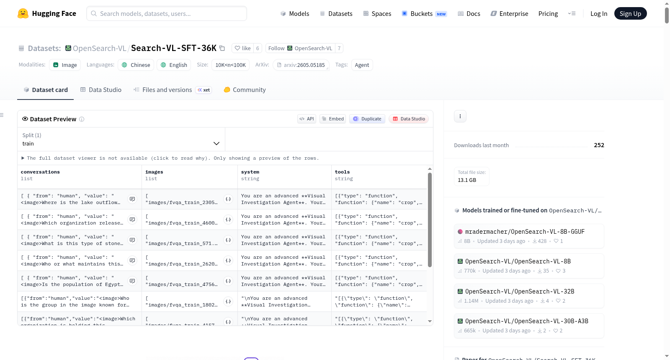This screenshot has height=360, width=670.
Task: Open conversation viewer for the lake outflow row
Action: click(132, 199)
